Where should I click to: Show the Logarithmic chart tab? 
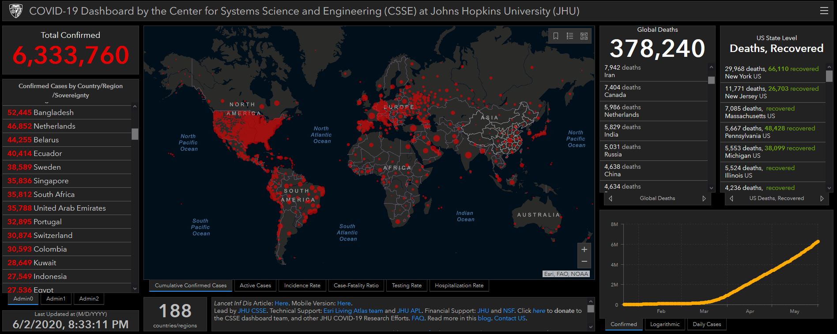tap(665, 324)
